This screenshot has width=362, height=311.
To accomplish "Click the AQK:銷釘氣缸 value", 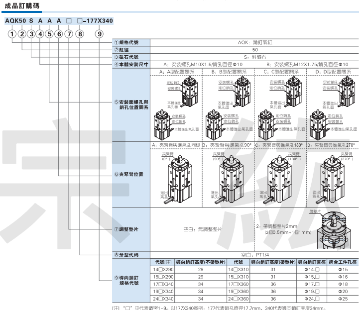I will (x=255, y=42).
